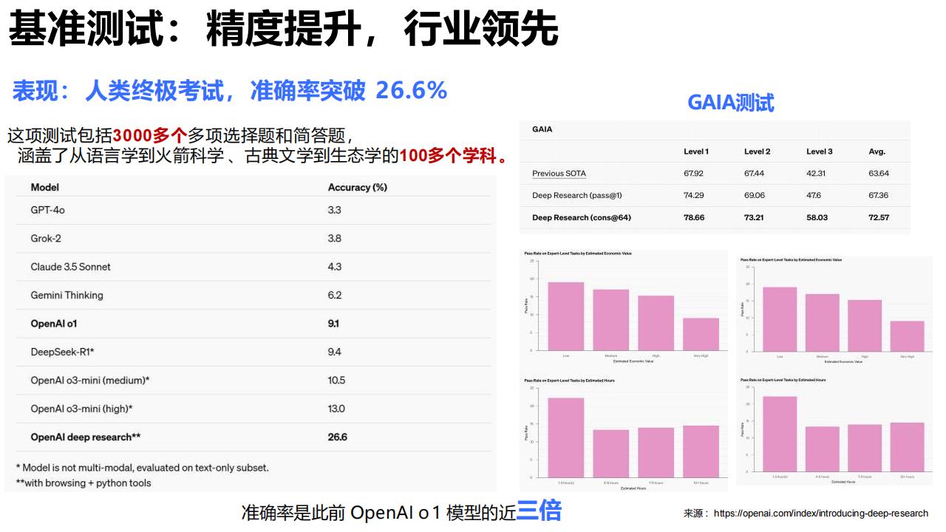Click the Level 3 column header
This screenshot has height=532, width=946.
click(x=820, y=151)
